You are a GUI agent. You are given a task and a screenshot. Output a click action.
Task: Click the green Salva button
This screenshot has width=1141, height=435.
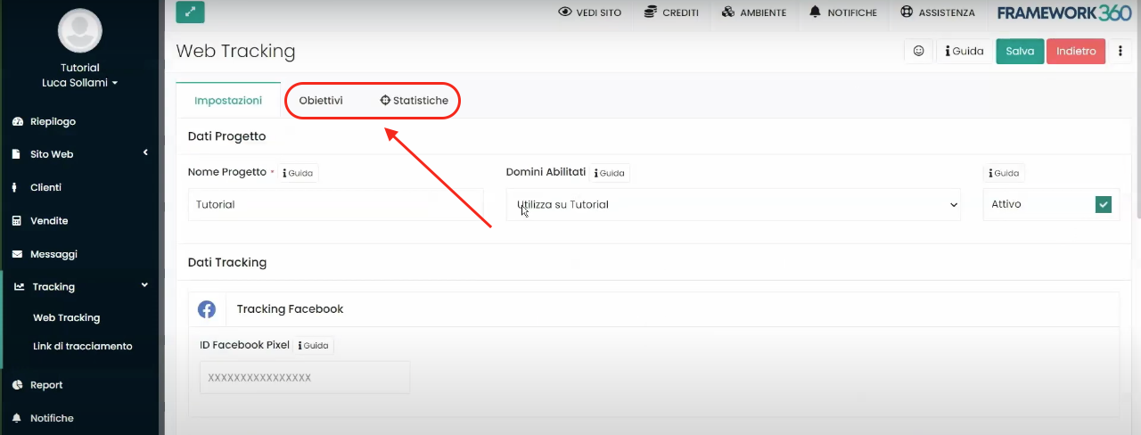pos(1020,52)
